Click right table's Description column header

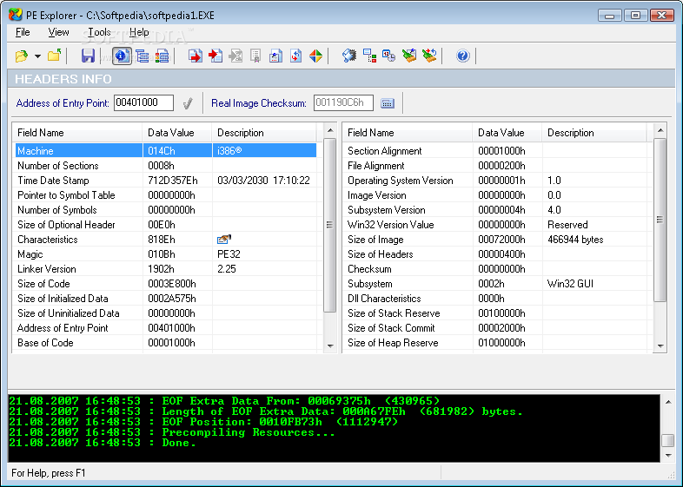(594, 132)
